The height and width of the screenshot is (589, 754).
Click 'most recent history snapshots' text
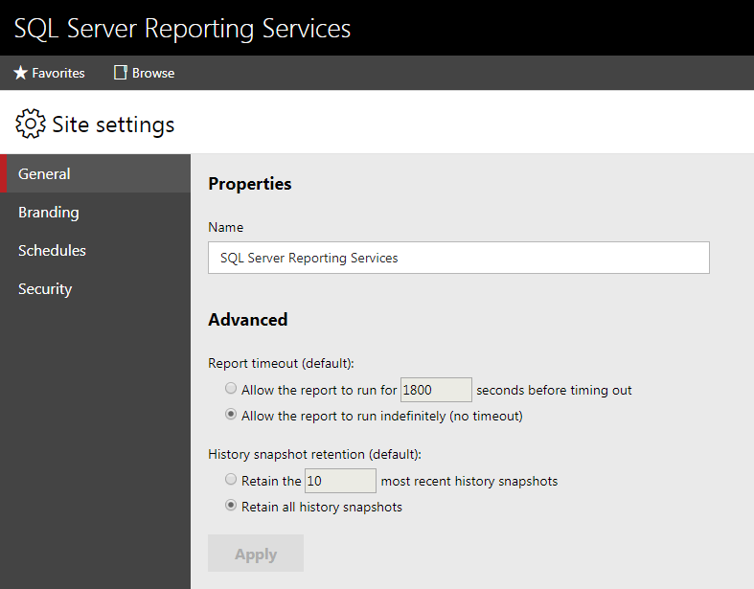coord(469,482)
